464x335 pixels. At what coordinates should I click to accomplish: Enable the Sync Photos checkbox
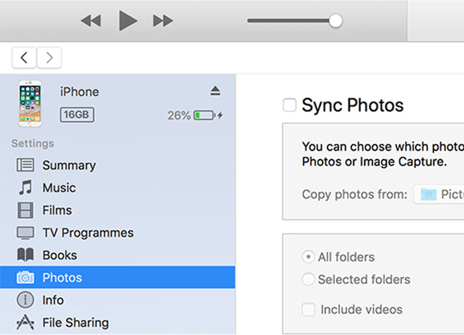click(290, 105)
